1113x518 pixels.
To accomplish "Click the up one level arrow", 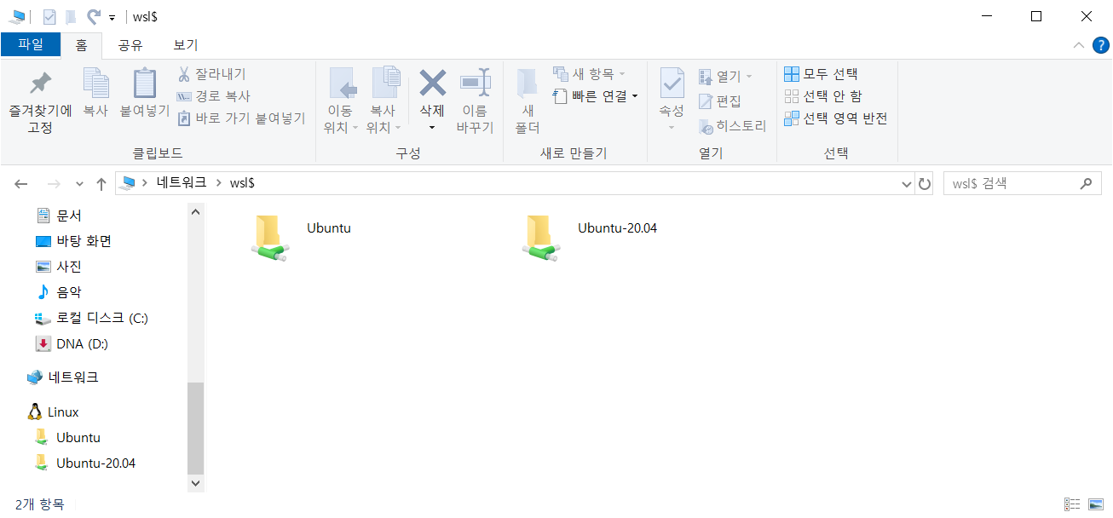I will [101, 183].
